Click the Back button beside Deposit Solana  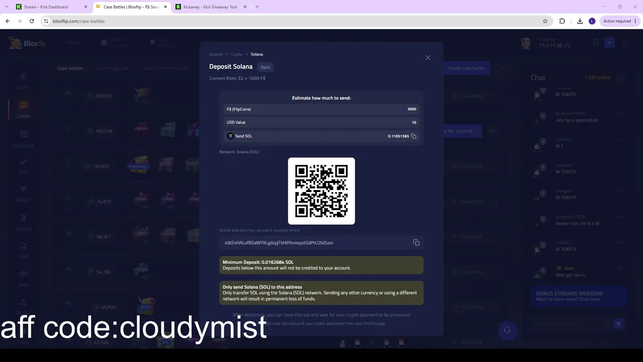point(265,67)
